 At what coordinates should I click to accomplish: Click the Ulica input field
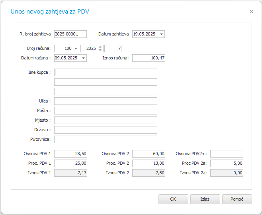click(x=106, y=101)
